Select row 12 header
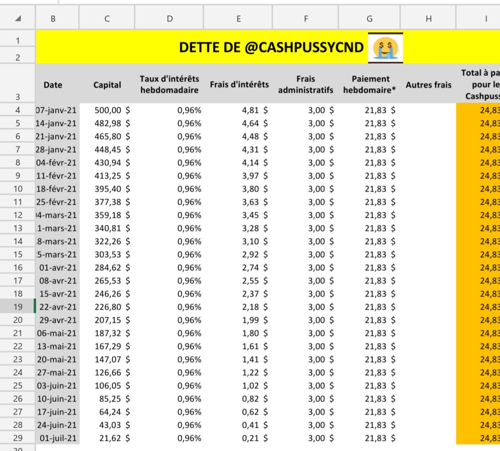 pyautogui.click(x=17, y=215)
